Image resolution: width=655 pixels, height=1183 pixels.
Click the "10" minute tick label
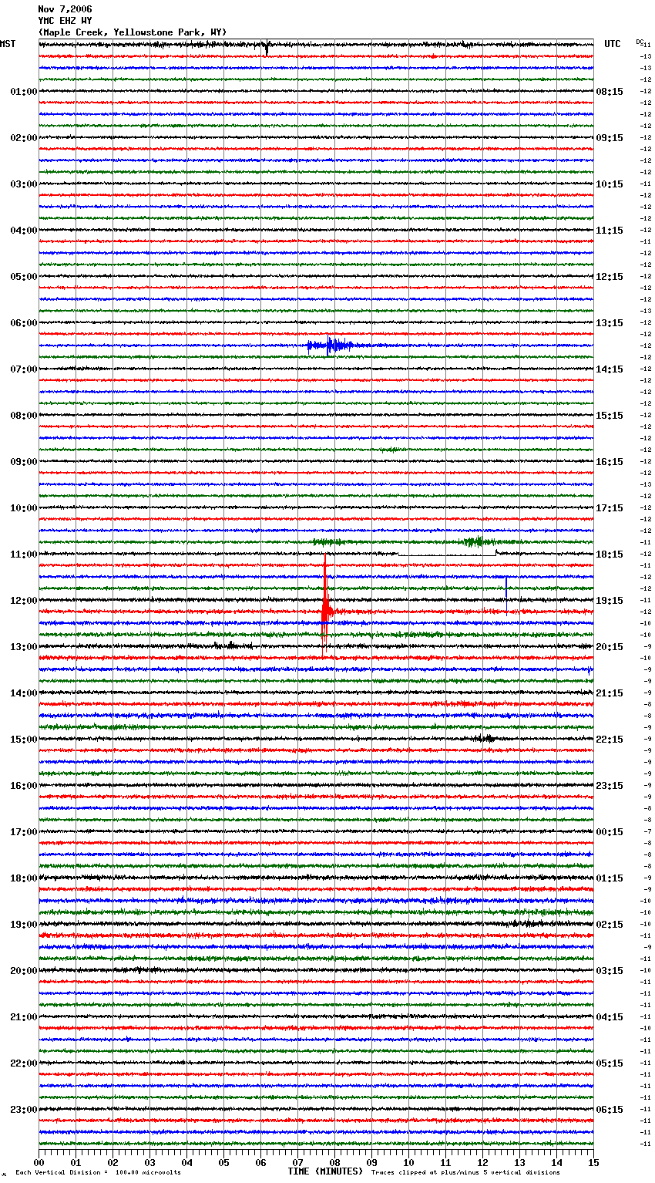point(408,1163)
